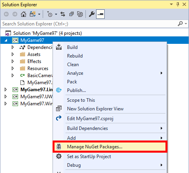The image size is (189, 173).
Task: Choose Manage NuGet Packages...
Action: click(x=110, y=147)
